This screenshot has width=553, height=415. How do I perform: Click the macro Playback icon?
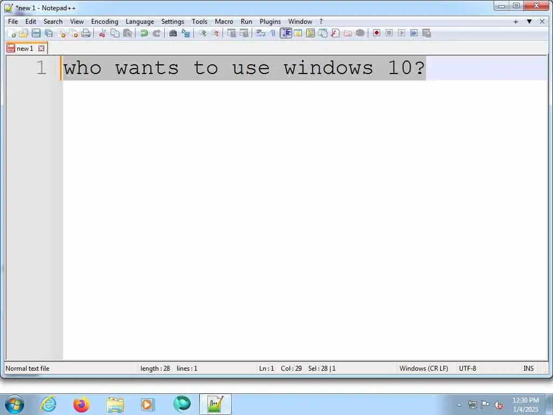(x=401, y=33)
